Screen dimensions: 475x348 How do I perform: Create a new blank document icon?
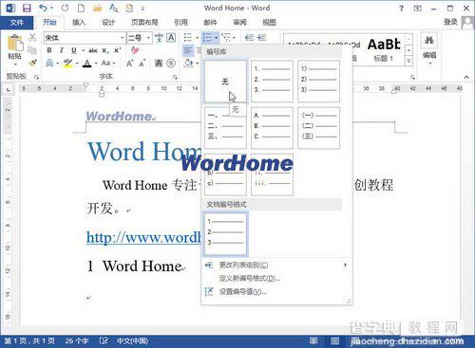[81, 9]
